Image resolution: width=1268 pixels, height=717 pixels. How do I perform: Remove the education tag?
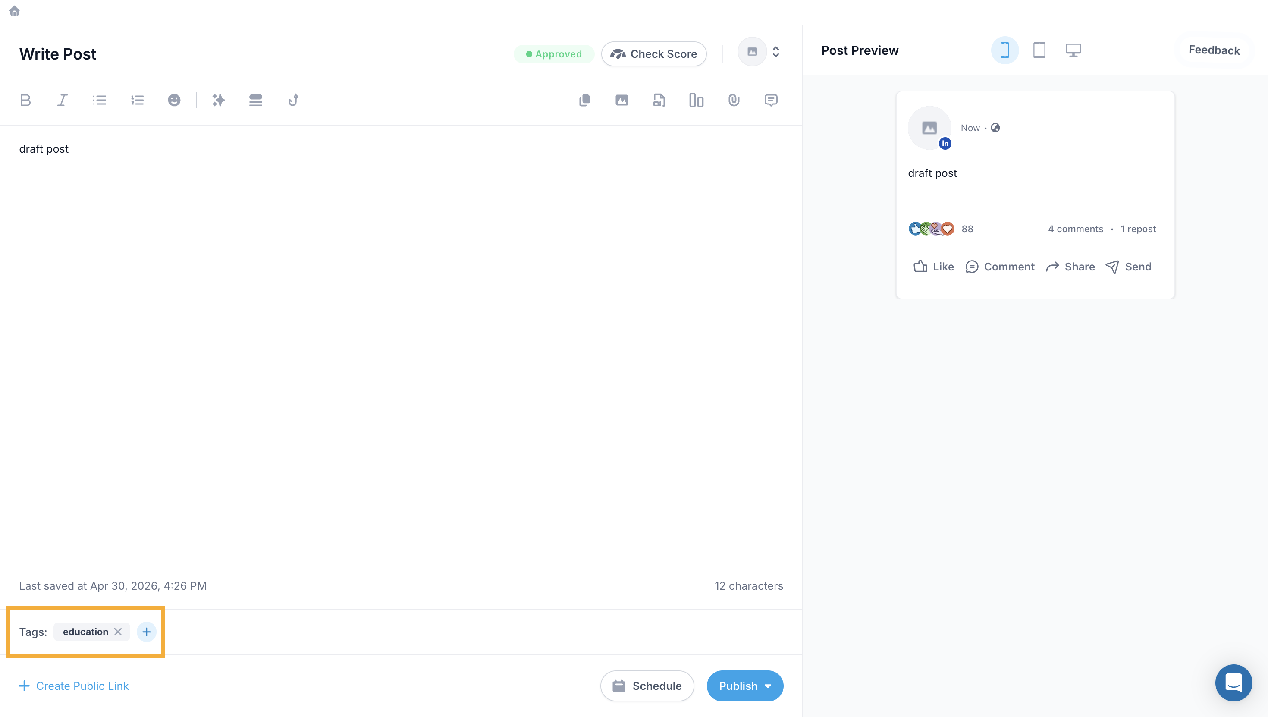click(118, 632)
